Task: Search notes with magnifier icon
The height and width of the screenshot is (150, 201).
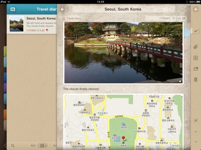Action: 13,146
